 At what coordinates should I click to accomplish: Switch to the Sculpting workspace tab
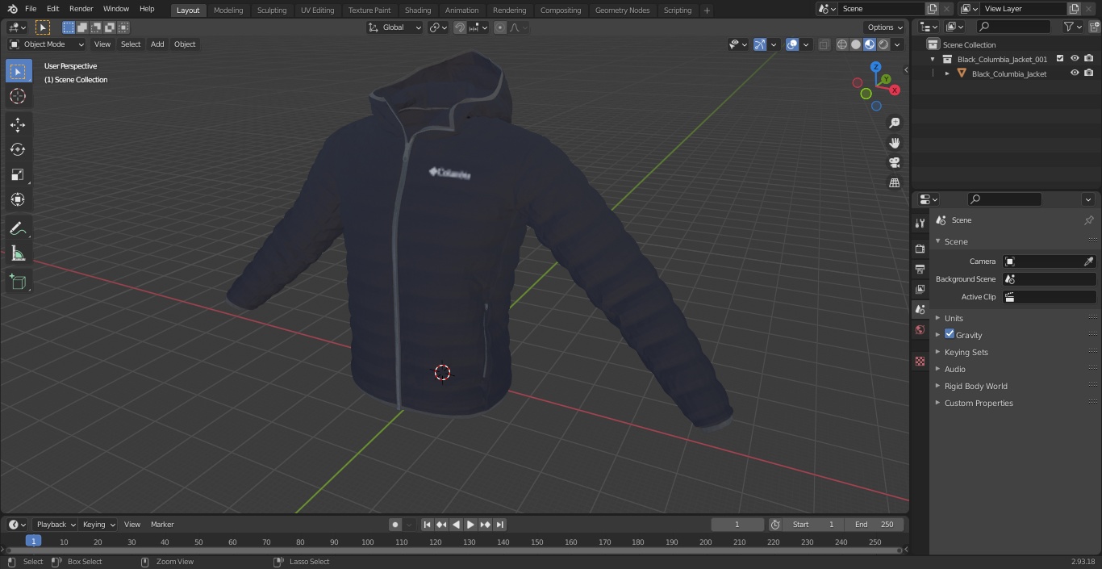[272, 10]
